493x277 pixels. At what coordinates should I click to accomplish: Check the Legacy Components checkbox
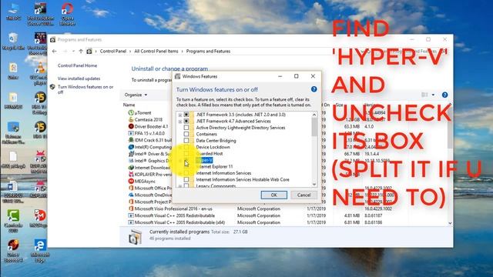point(186,186)
